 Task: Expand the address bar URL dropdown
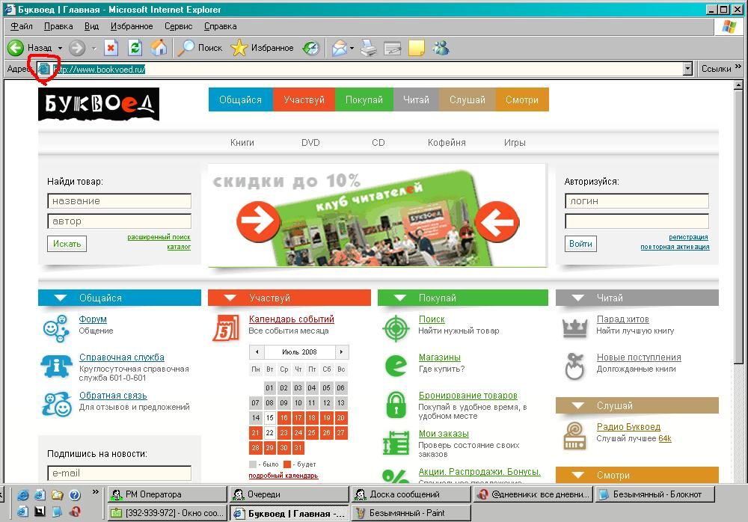[x=687, y=69]
